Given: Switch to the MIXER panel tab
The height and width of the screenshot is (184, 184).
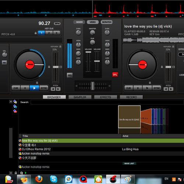Looking at the screenshot, I should pos(79,22).
